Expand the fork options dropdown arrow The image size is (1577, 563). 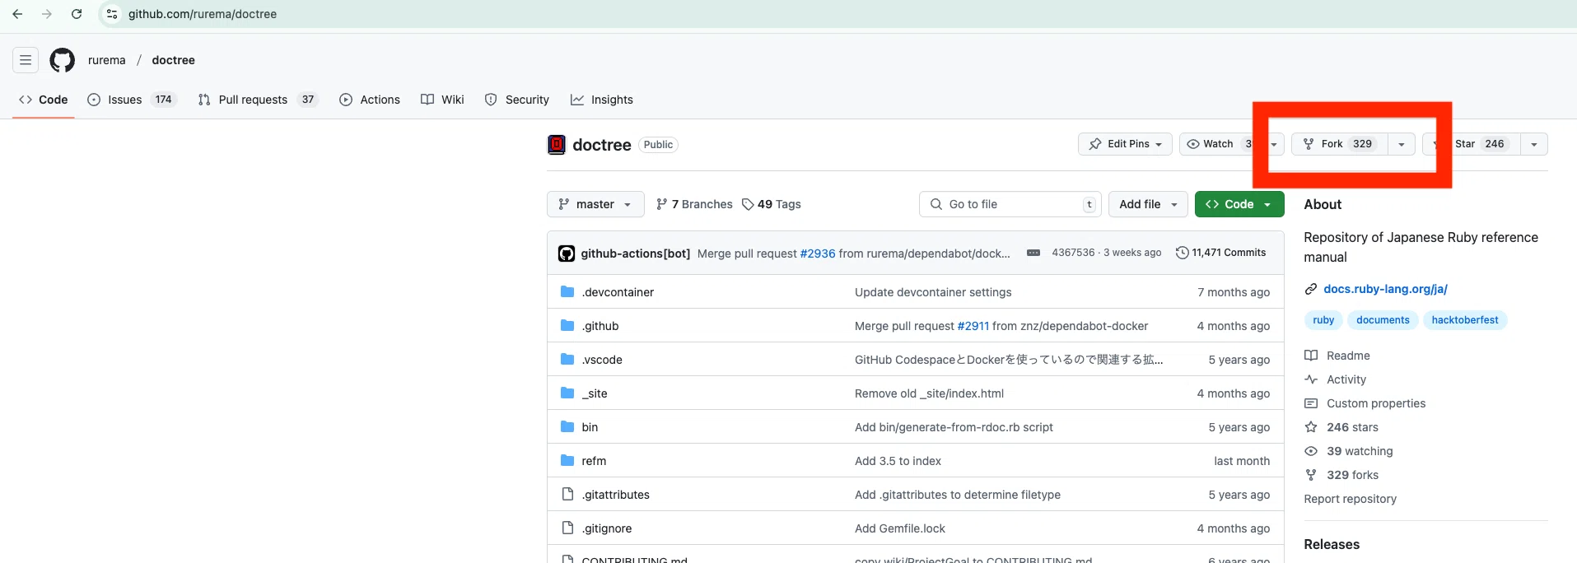[1402, 144]
